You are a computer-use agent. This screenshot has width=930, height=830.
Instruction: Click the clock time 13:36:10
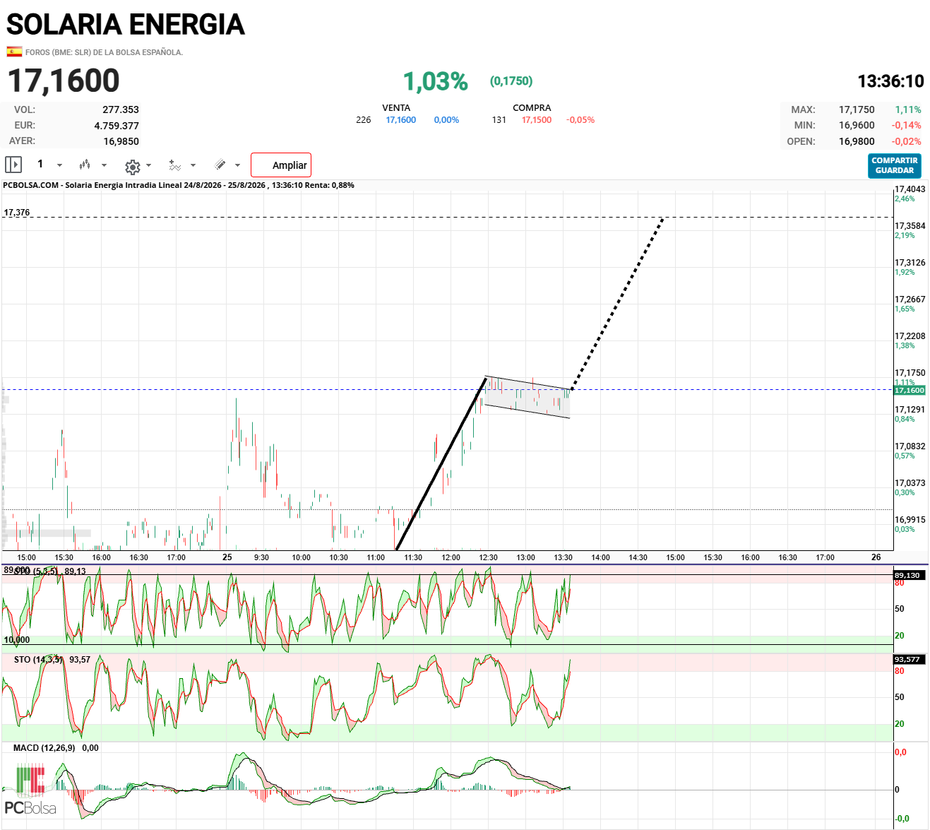890,81
